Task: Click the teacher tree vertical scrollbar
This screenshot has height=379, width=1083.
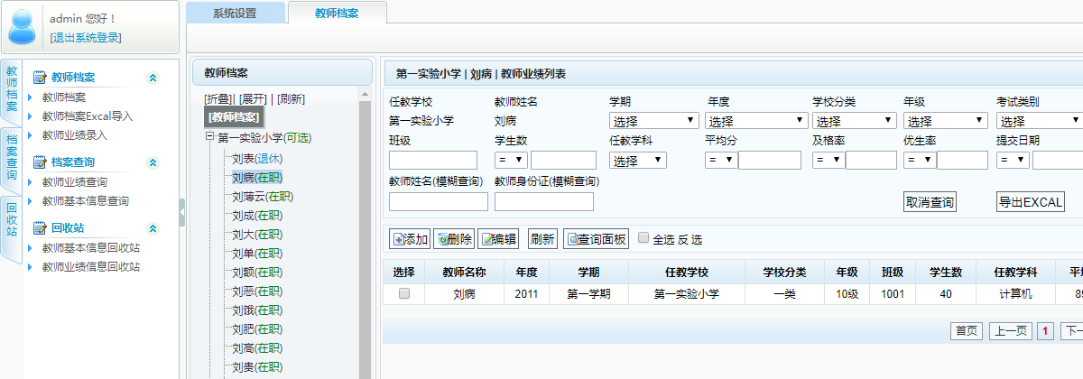Action: 365,235
